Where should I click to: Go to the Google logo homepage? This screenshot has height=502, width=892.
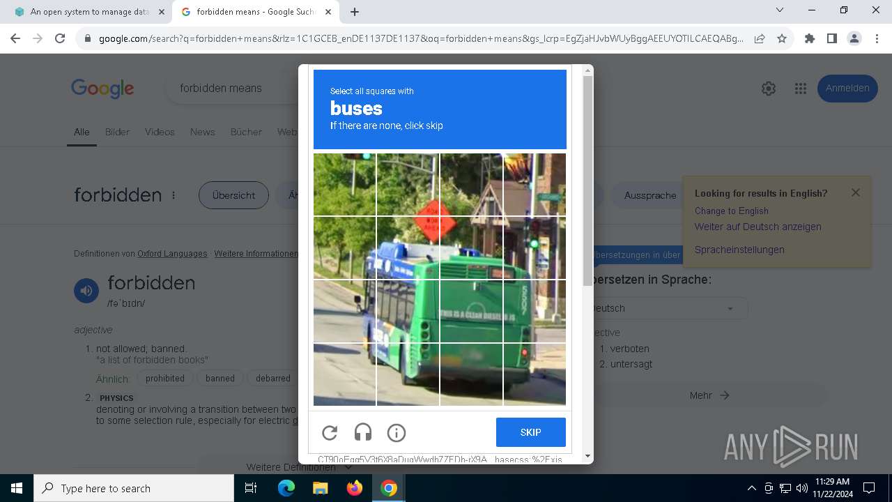click(102, 89)
